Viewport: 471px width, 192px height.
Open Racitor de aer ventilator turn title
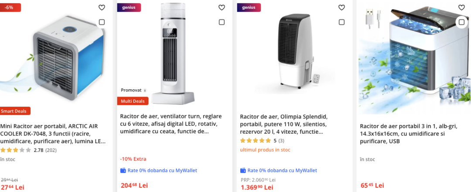171,124
